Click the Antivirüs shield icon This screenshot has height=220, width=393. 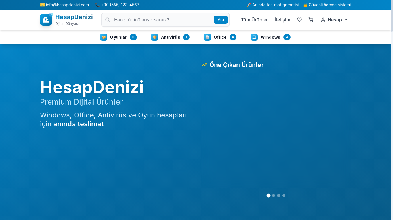(154, 37)
